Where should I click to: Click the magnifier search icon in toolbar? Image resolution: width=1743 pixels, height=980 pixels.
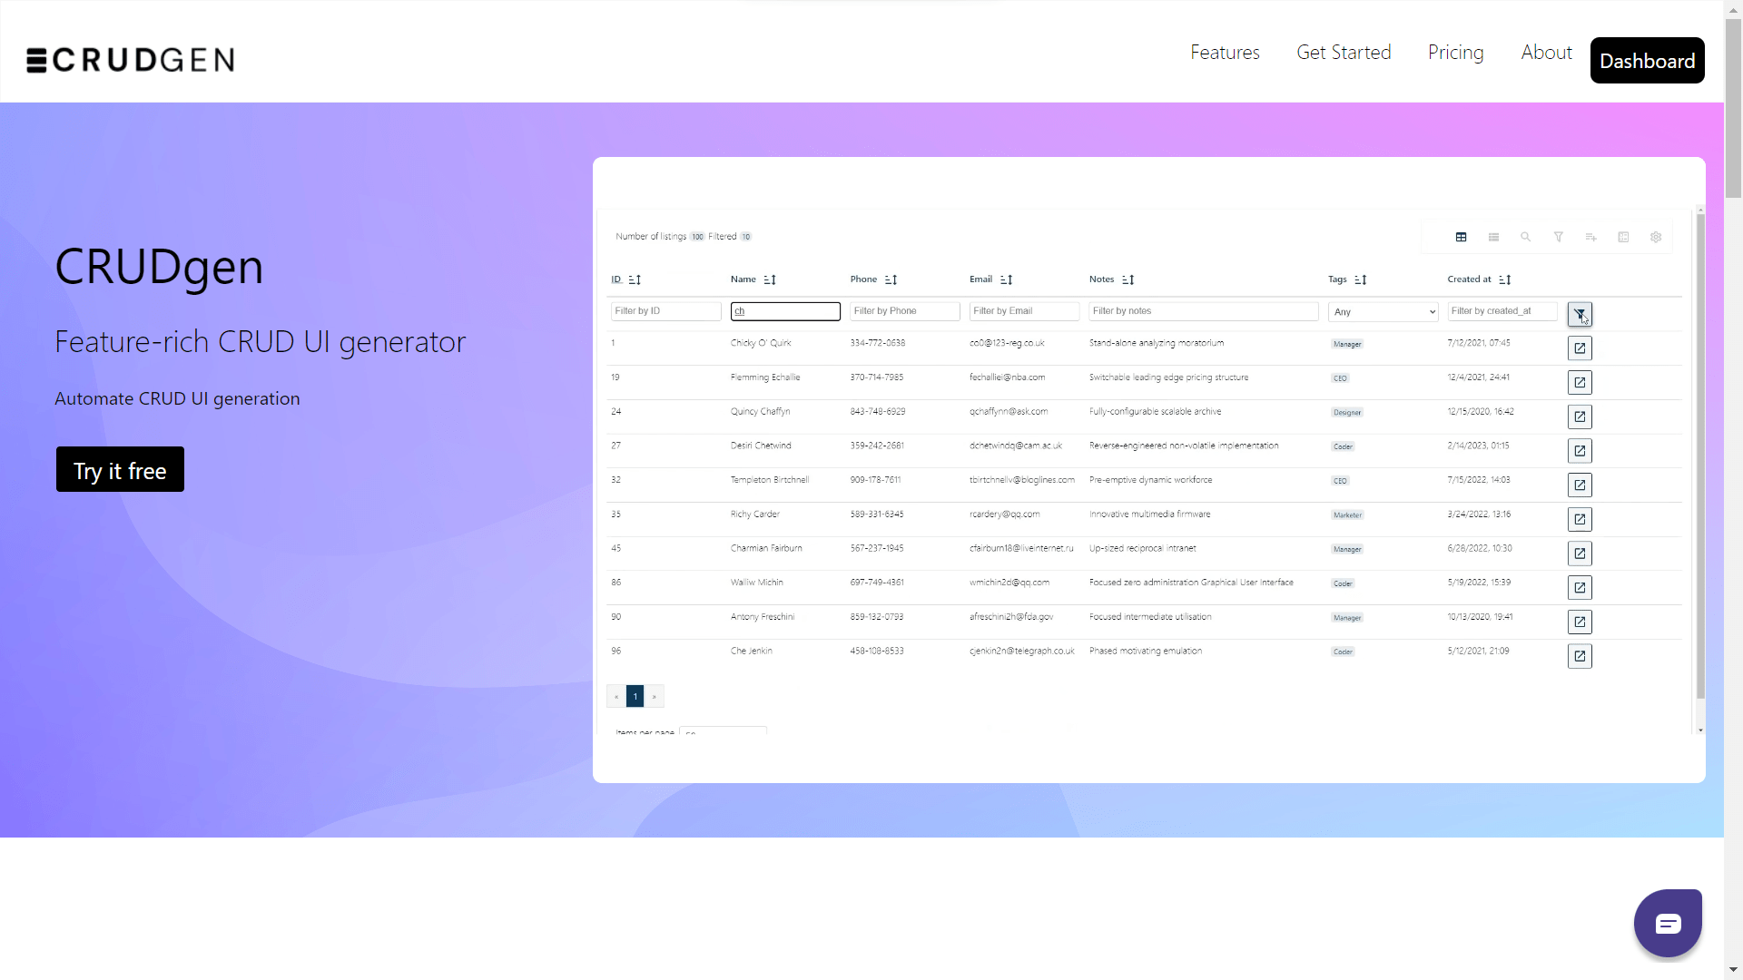point(1526,237)
